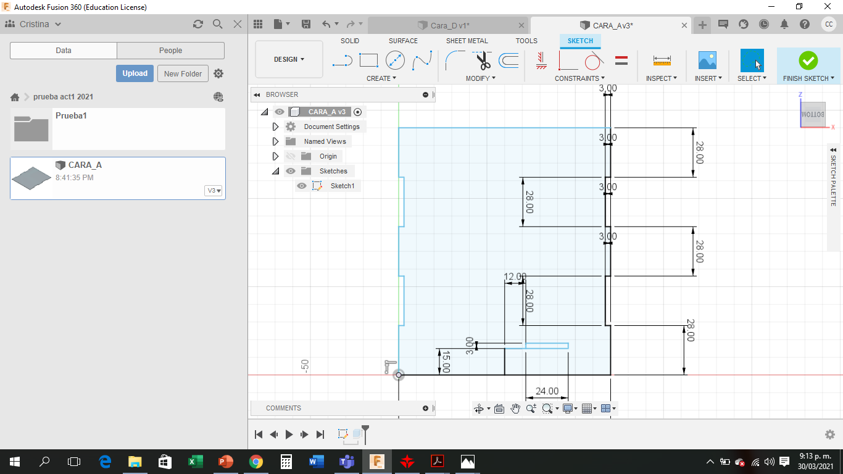
Task: Click the Select tool icon
Action: [x=752, y=60]
